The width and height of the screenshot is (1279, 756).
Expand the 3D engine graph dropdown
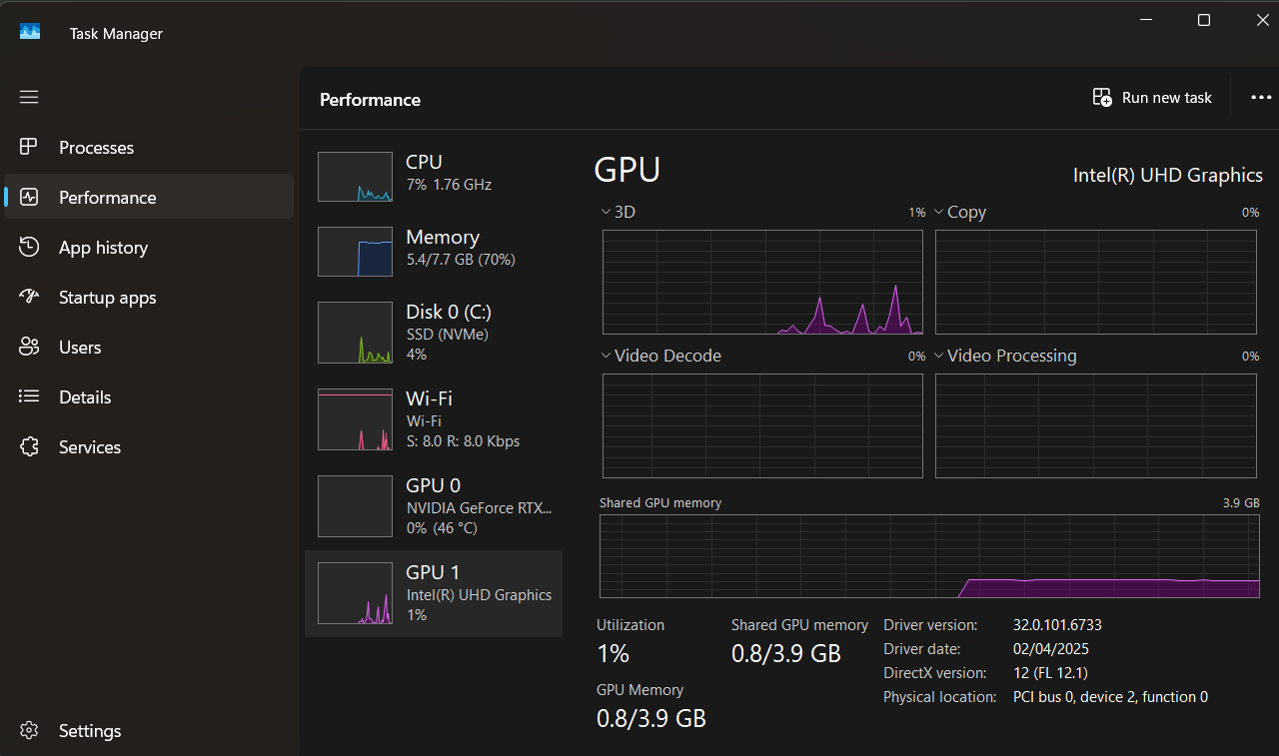[x=606, y=212]
